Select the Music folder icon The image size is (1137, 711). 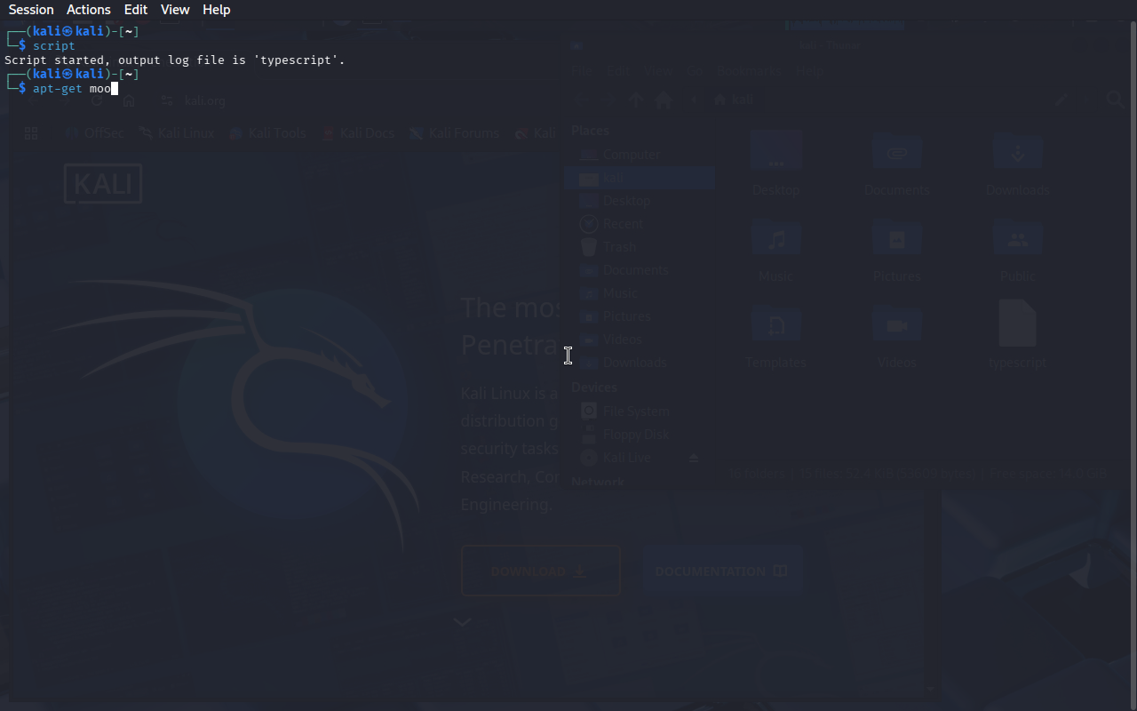coord(776,239)
